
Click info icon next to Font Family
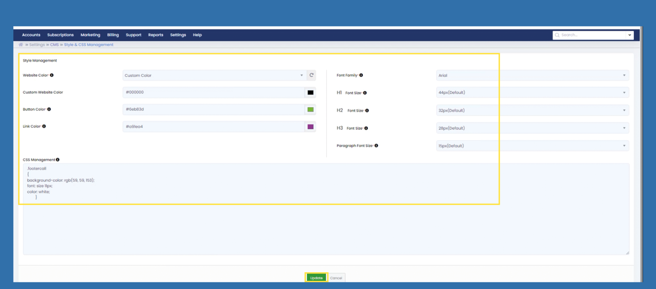(361, 75)
